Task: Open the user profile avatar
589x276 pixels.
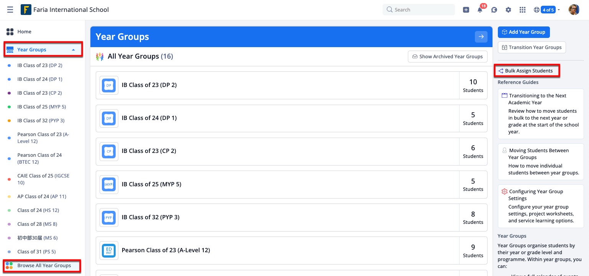Action: coord(574,10)
